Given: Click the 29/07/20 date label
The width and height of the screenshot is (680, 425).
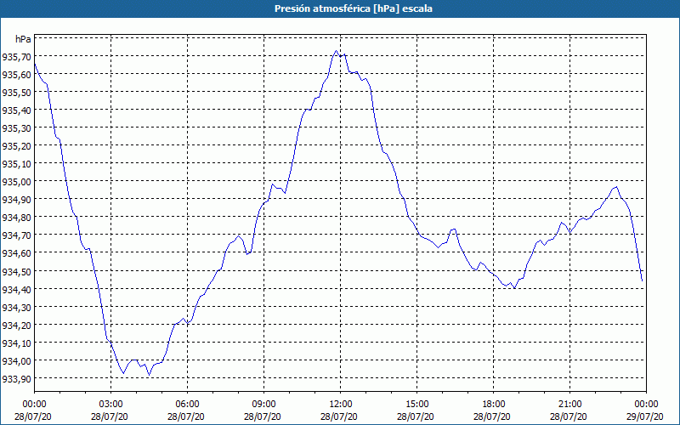Looking at the screenshot, I should (645, 416).
